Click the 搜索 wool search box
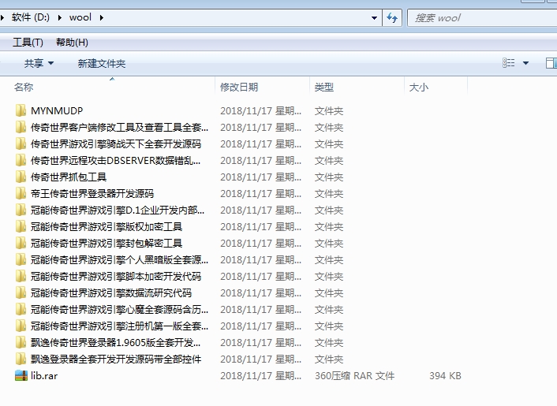 tap(481, 17)
